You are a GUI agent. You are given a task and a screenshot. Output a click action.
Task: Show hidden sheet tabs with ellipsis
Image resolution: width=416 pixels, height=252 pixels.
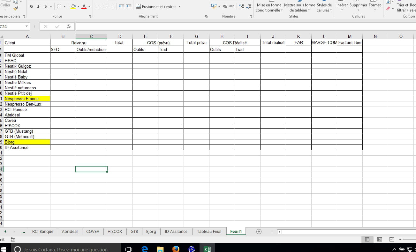click(x=23, y=232)
